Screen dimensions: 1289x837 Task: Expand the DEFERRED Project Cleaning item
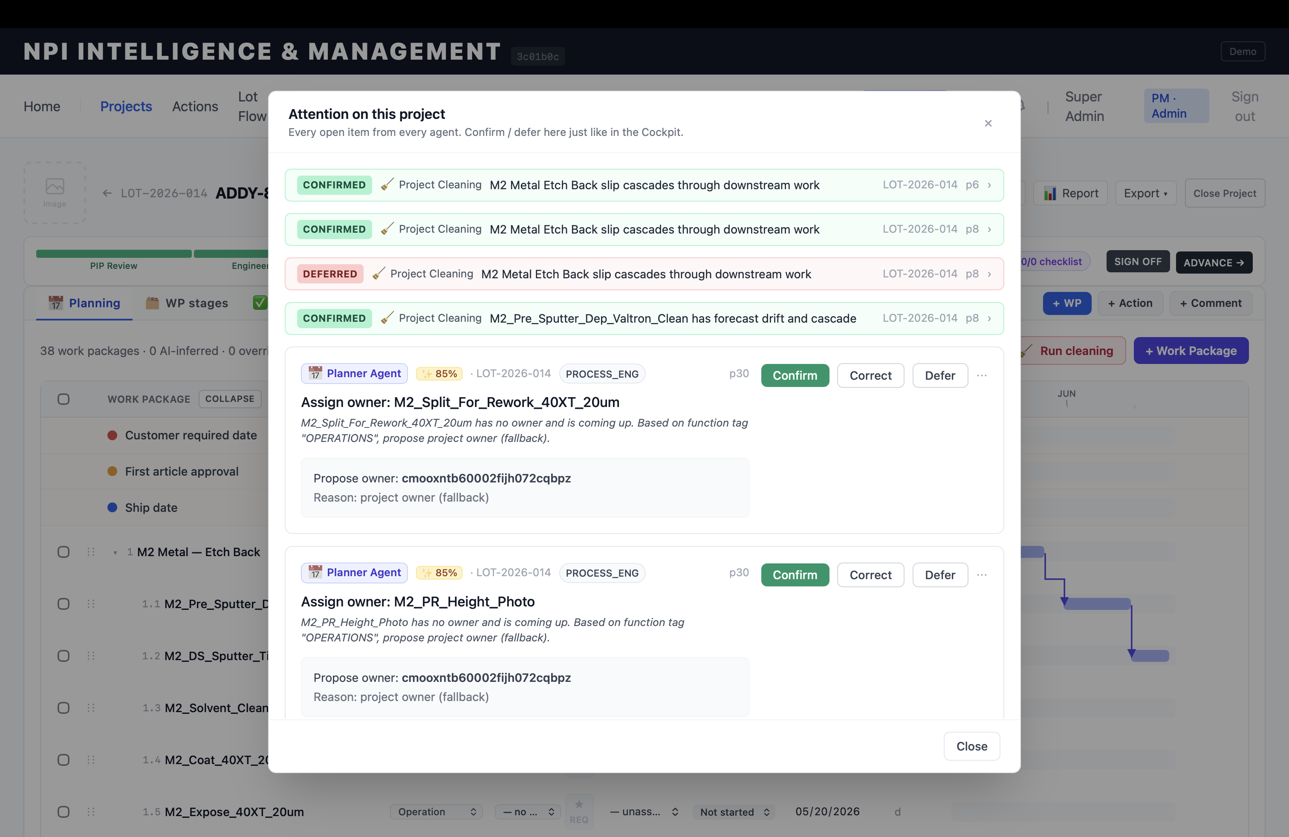[644, 274]
